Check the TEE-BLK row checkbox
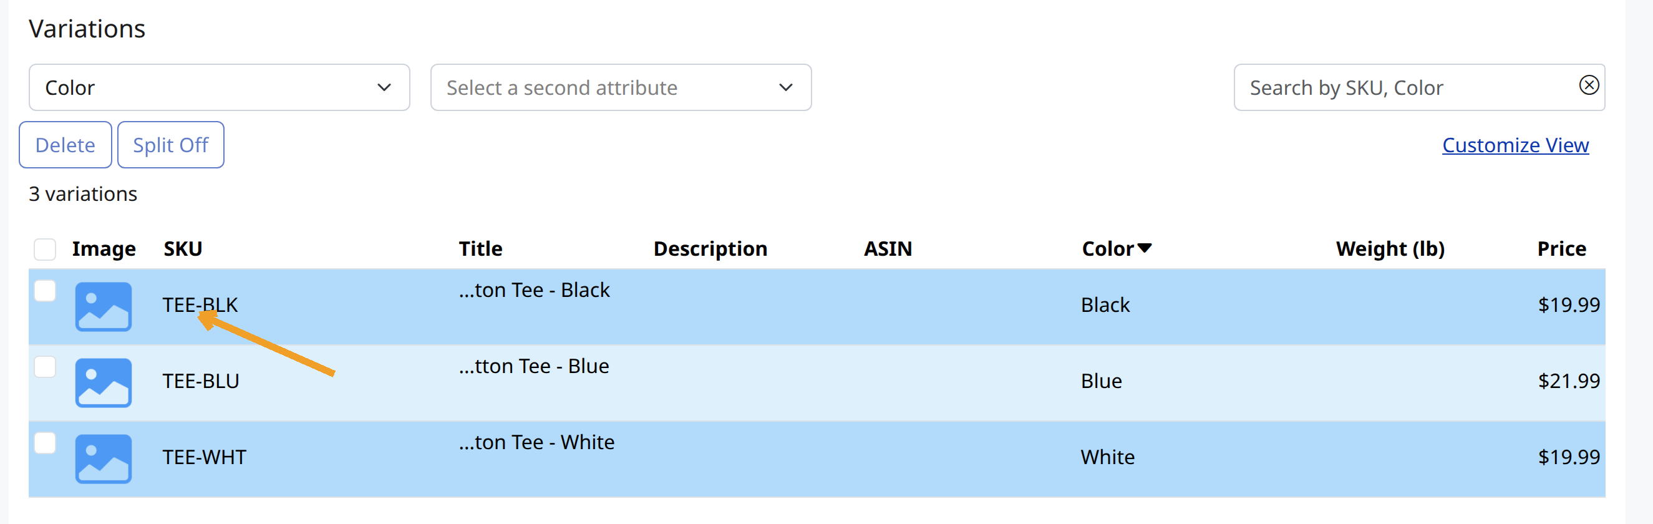Screen dimensions: 1653x524 click(x=45, y=291)
